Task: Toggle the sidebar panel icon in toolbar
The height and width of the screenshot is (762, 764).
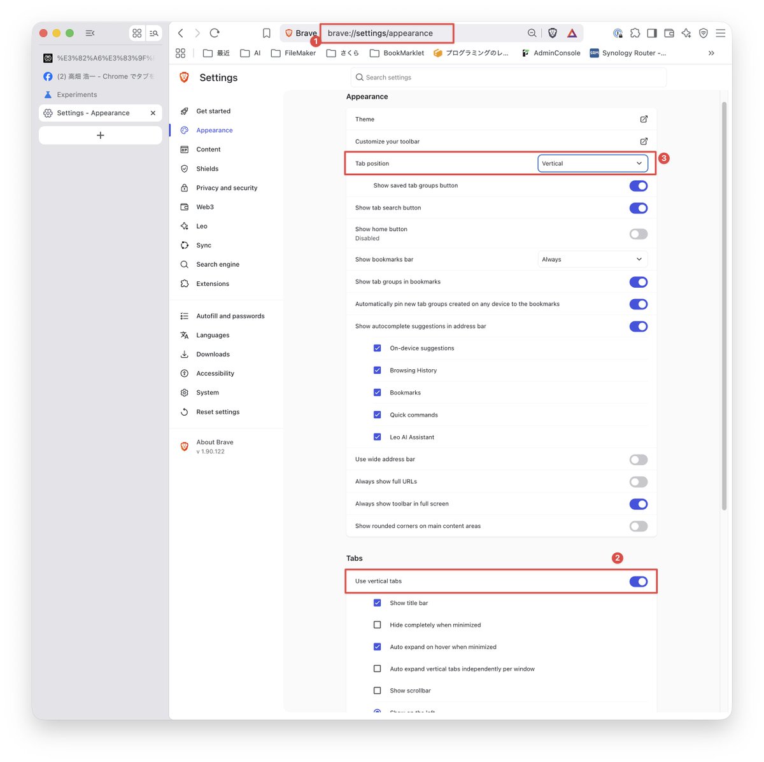Action: (x=652, y=33)
